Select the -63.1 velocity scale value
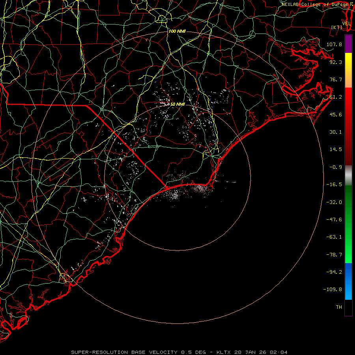The image size is (355, 355). [x=334, y=237]
